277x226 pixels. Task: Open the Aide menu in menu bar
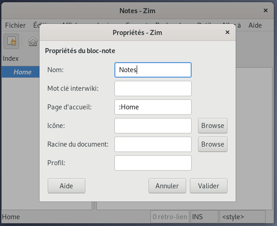[255, 25]
